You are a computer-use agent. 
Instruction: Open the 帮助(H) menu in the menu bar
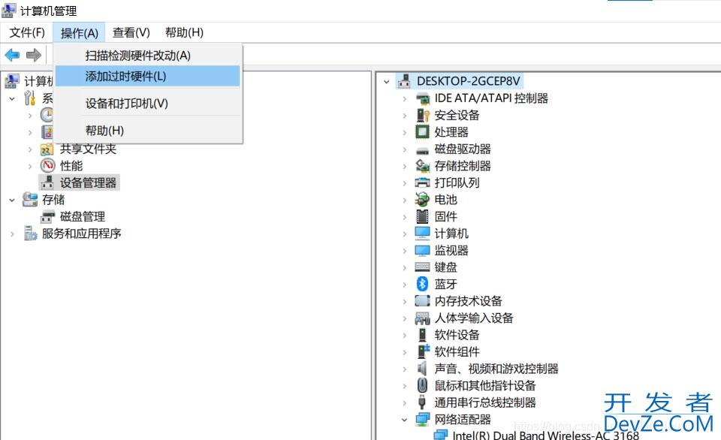[184, 32]
